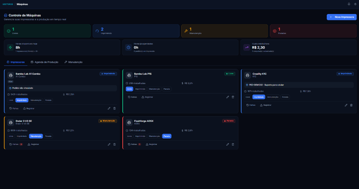
Task: Open Falhas with 2 badge on Ender 3
Action: pyautogui.click(x=16, y=145)
